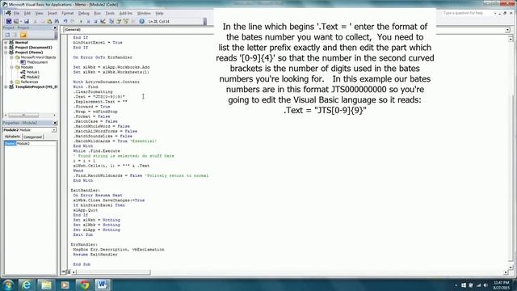Open the Run menu
The height and width of the screenshot is (291, 517).
click(x=97, y=13)
